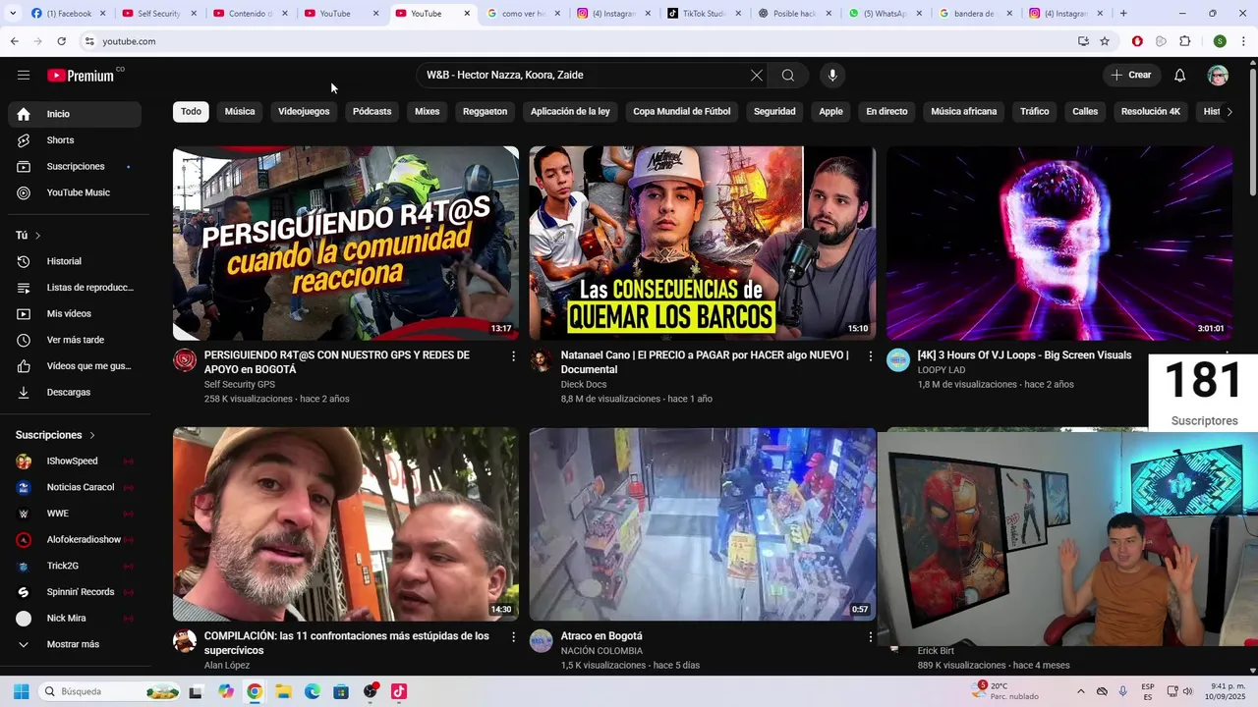Open Mis vídeos

pos(75,314)
